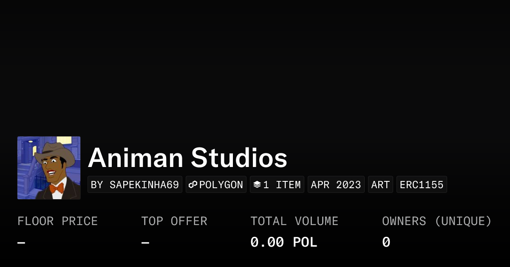This screenshot has width=510, height=267.
Task: Select the POLYGON chain label text
Action: pos(221,185)
